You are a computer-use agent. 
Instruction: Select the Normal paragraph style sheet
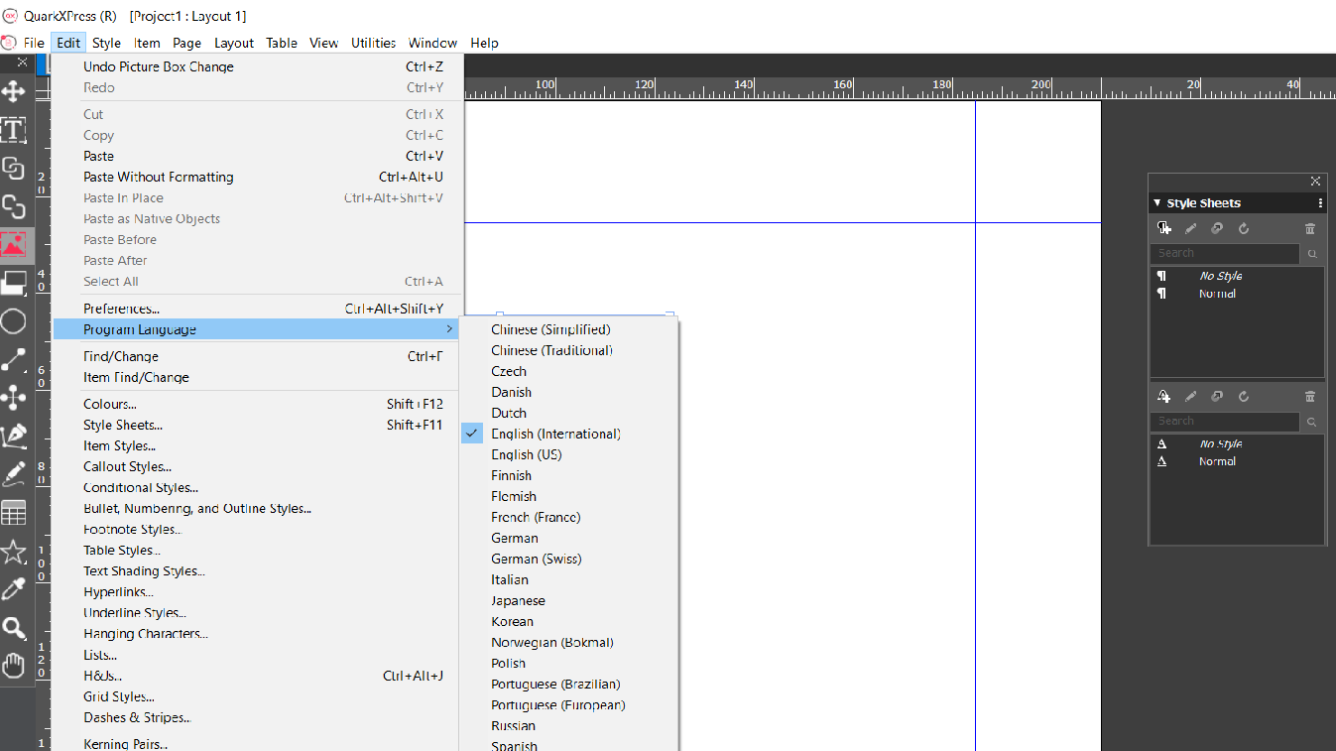point(1216,292)
